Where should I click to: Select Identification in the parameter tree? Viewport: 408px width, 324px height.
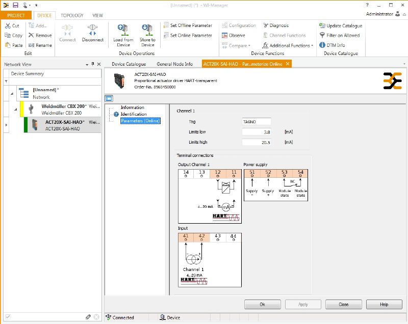tap(134, 114)
